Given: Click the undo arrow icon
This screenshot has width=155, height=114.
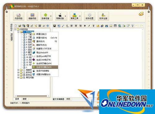Looking at the screenshot, I should pyautogui.click(x=137, y=26).
